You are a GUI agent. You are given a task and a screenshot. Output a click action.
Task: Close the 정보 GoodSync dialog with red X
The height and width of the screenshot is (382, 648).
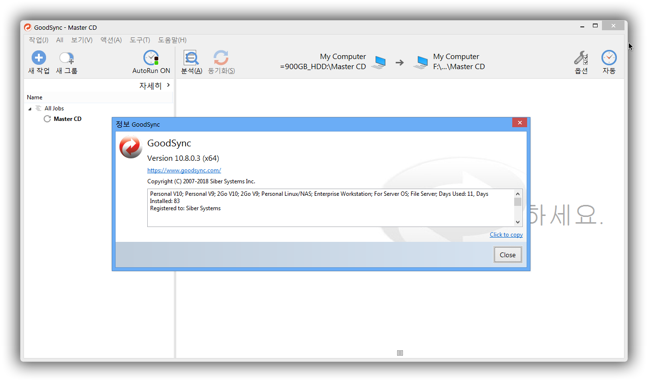519,123
